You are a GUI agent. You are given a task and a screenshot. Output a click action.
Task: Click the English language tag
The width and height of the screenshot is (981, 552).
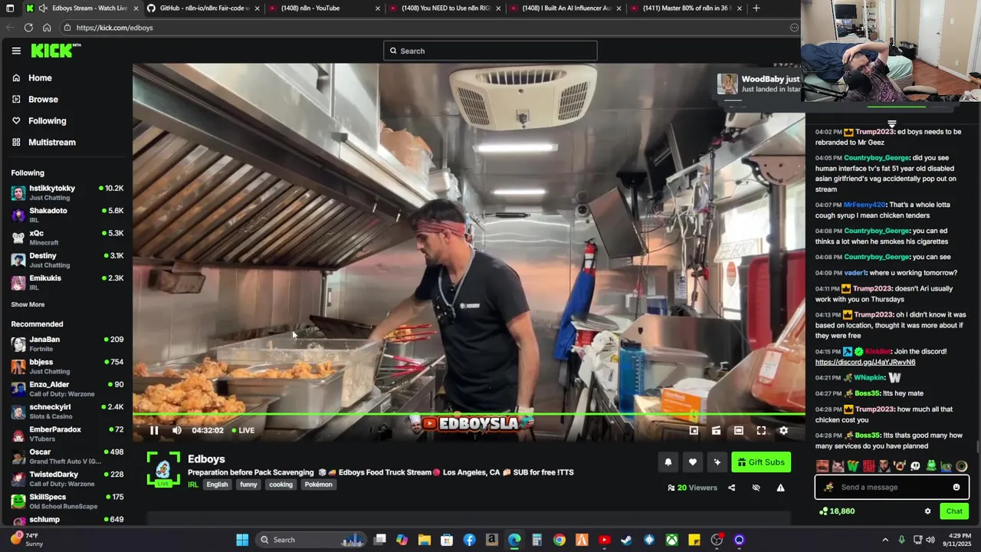(217, 485)
